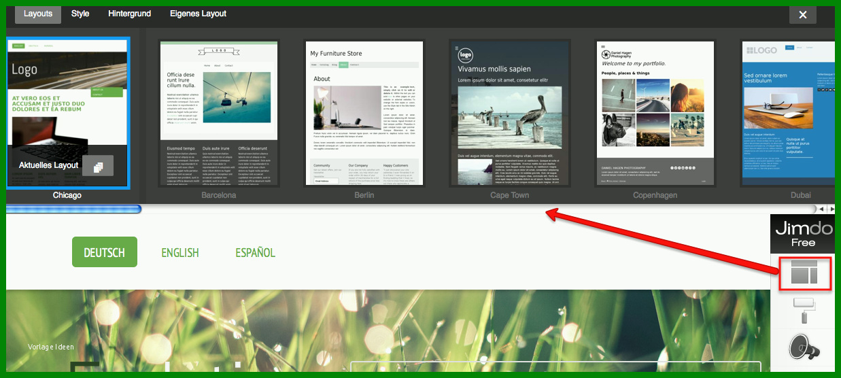Screen dimensions: 841x378
Task: Click the horizontal scrollbar handle under layouts
Action: pos(73,209)
